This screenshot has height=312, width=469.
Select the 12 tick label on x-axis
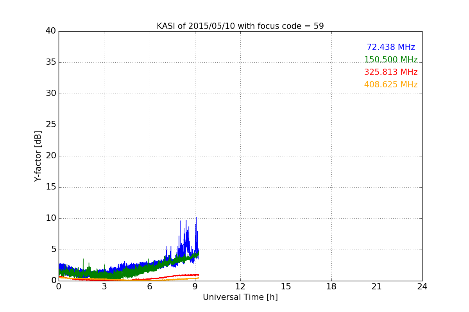(240, 287)
